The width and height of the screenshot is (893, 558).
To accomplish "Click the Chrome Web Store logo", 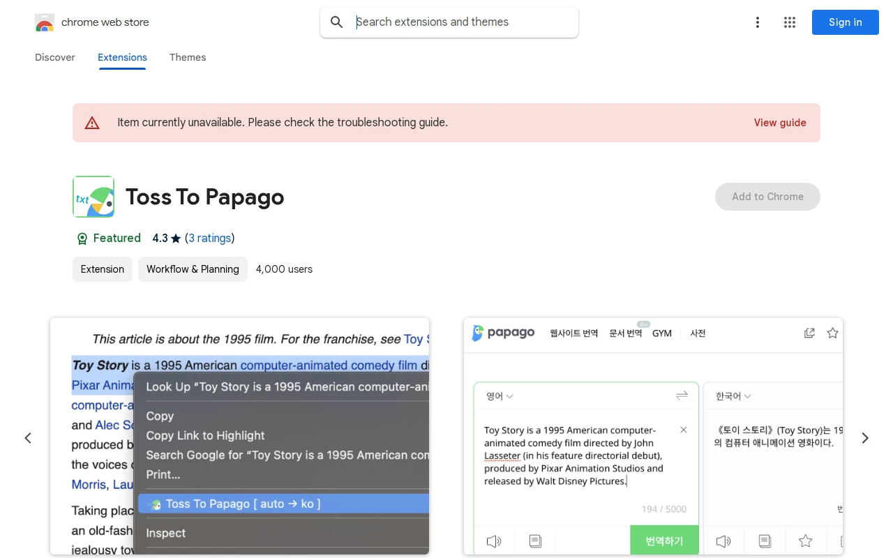I will 45,22.
